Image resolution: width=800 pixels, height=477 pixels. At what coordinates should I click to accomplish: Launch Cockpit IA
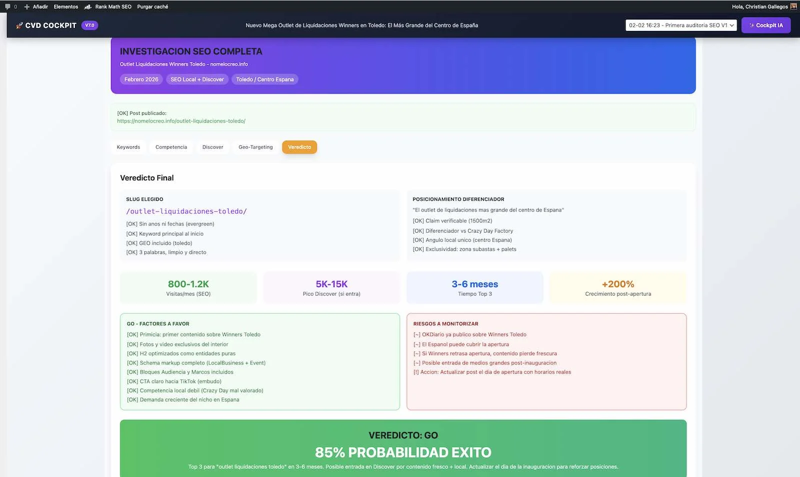(766, 25)
